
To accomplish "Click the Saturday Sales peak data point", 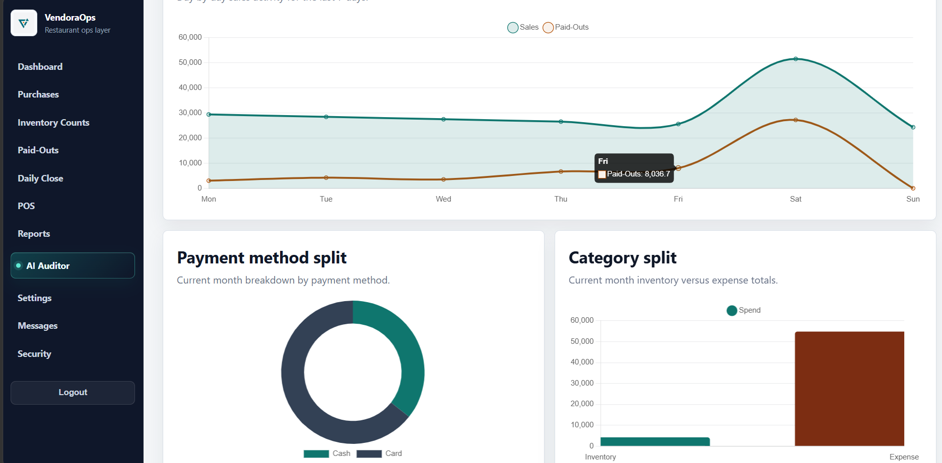I will click(795, 59).
